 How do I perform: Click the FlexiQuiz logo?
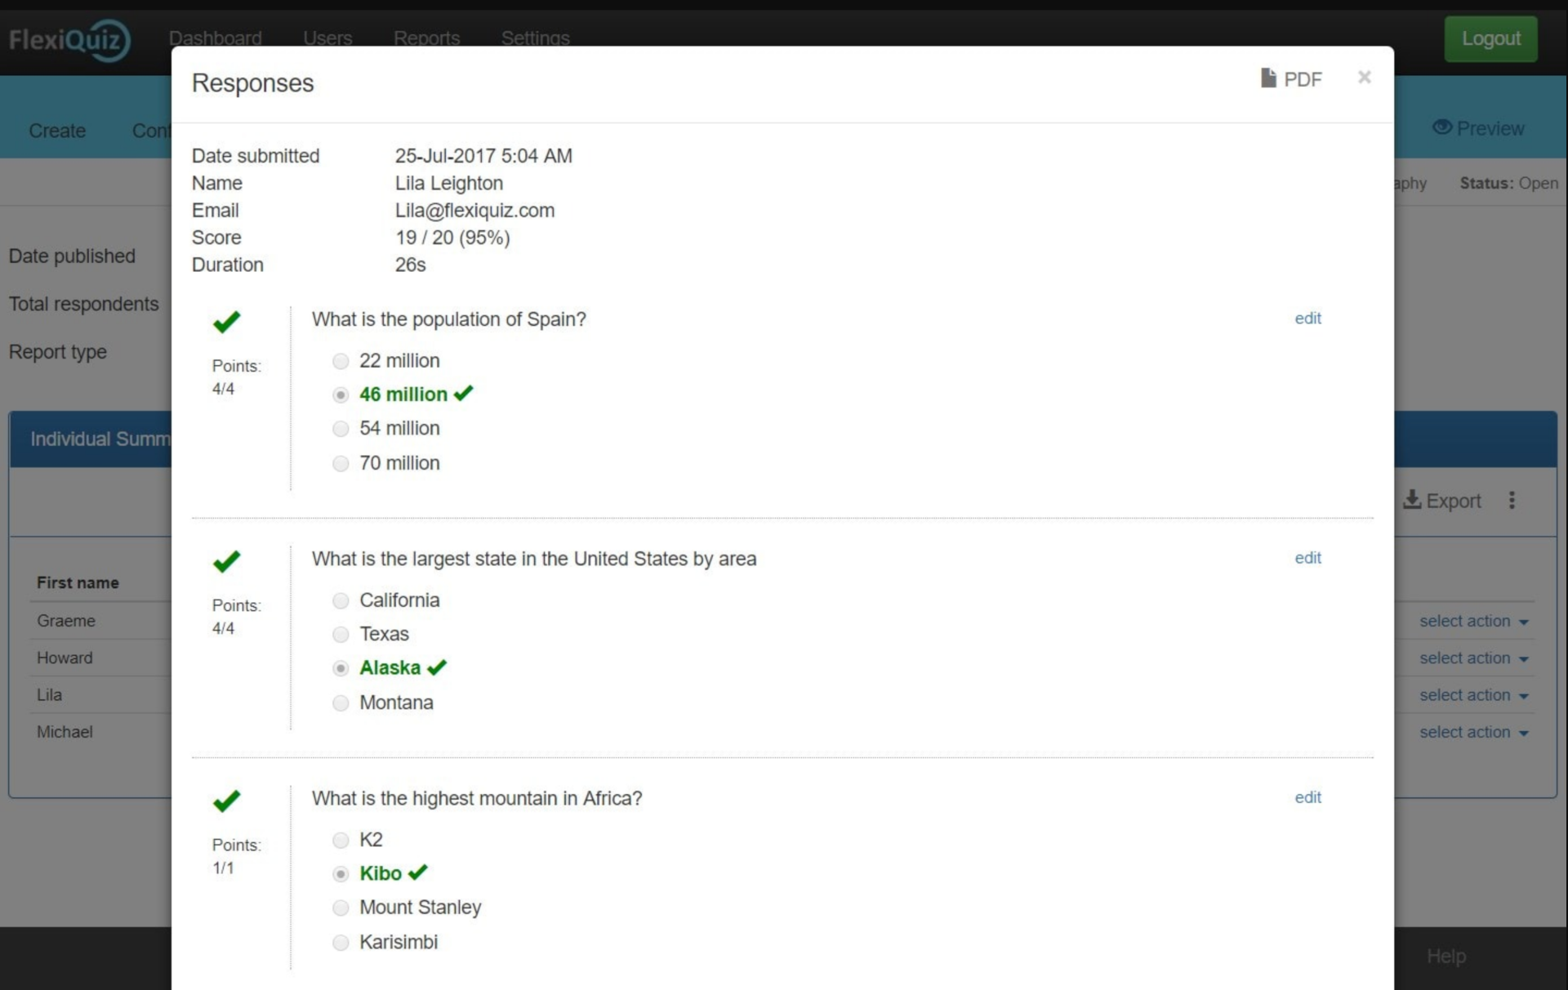69,39
